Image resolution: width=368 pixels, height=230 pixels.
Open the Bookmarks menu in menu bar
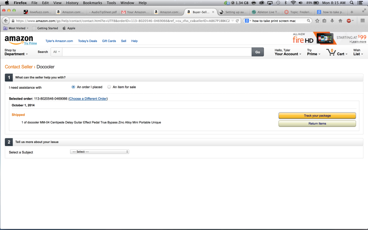(x=92, y=3)
